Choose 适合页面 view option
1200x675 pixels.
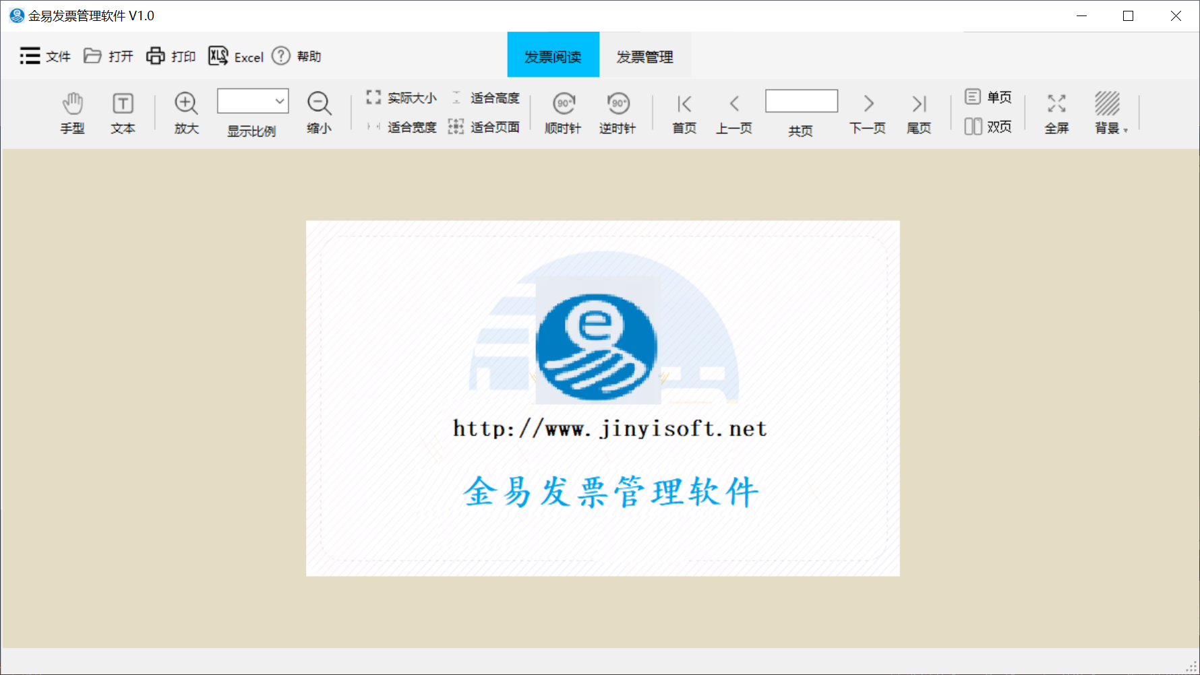(485, 127)
